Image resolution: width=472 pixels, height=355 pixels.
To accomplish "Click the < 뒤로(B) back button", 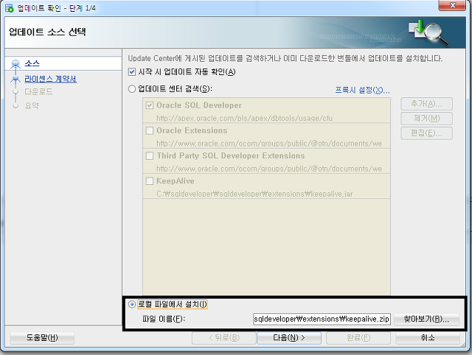I will (224, 338).
